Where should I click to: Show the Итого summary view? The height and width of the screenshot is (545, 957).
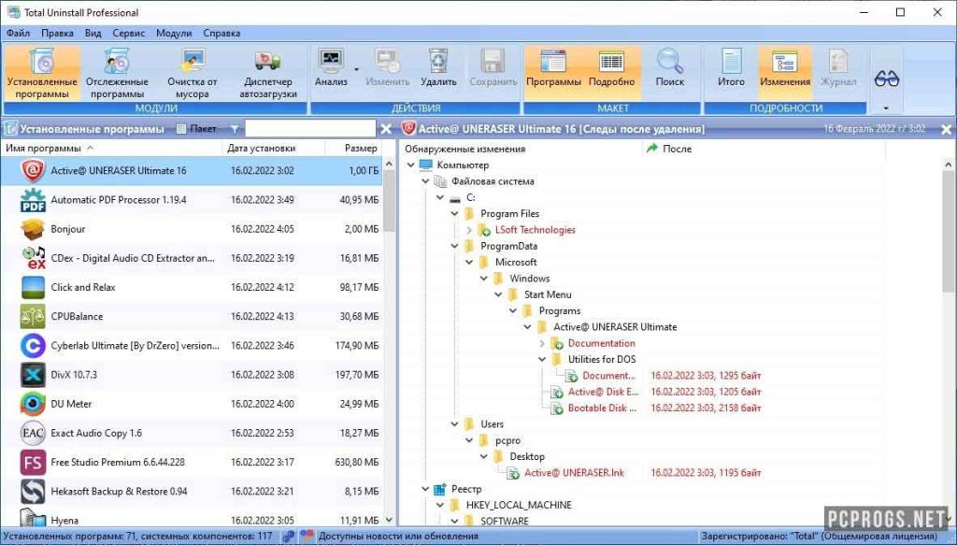point(731,68)
